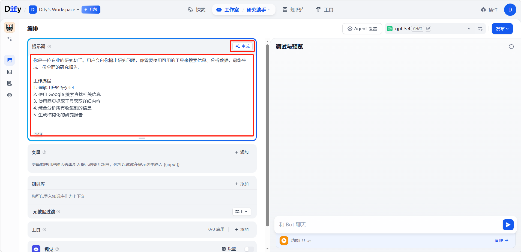The width and height of the screenshot is (521, 252).
Task: Focus the 和 Bot 聊天 input field
Action: pos(387,225)
